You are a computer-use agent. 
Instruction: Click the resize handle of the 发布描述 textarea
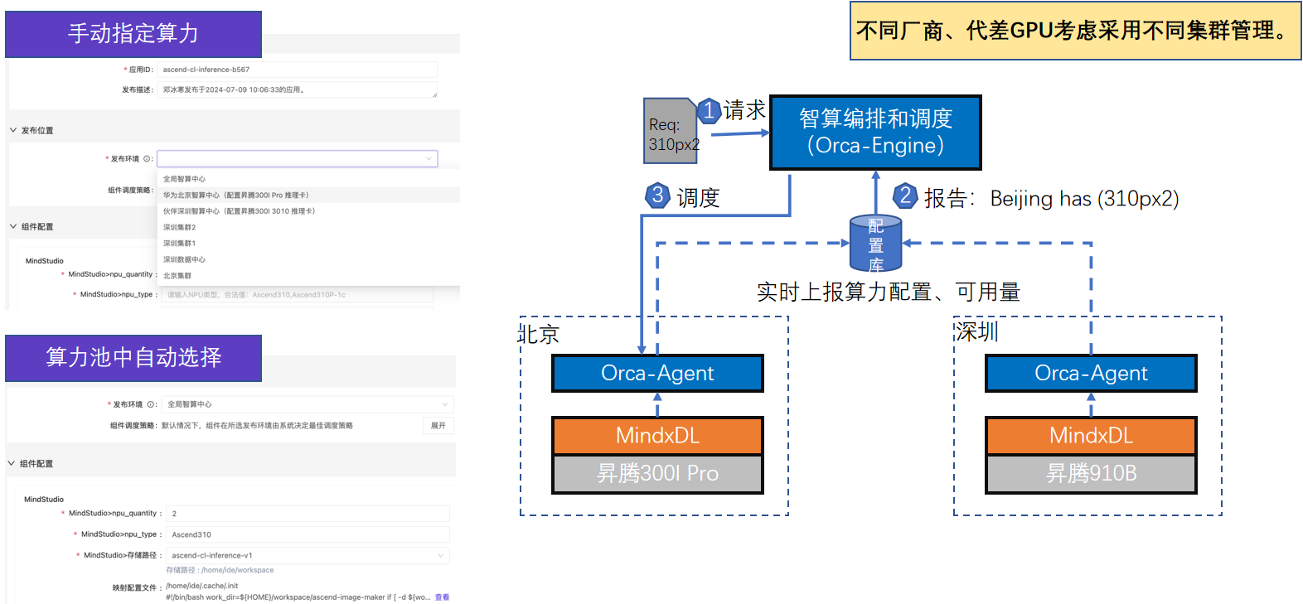pyautogui.click(x=434, y=95)
